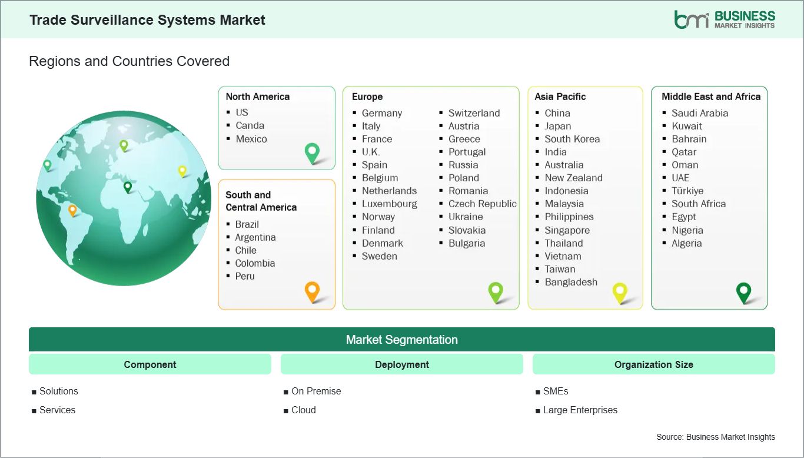The width and height of the screenshot is (804, 458).
Task: Click the yellow pin in Asia Pacific card
Action: click(620, 292)
